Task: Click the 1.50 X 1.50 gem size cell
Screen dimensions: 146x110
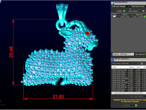Action: pyautogui.click(x=125, y=17)
